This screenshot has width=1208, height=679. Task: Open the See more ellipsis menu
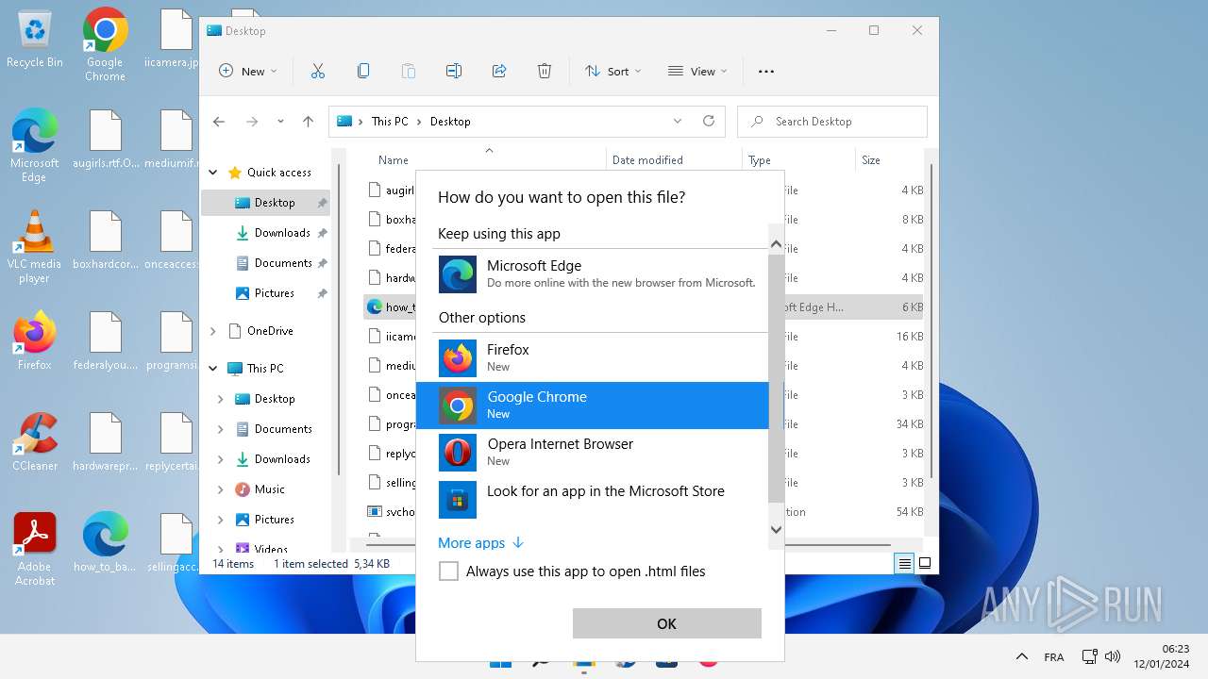[x=766, y=71]
